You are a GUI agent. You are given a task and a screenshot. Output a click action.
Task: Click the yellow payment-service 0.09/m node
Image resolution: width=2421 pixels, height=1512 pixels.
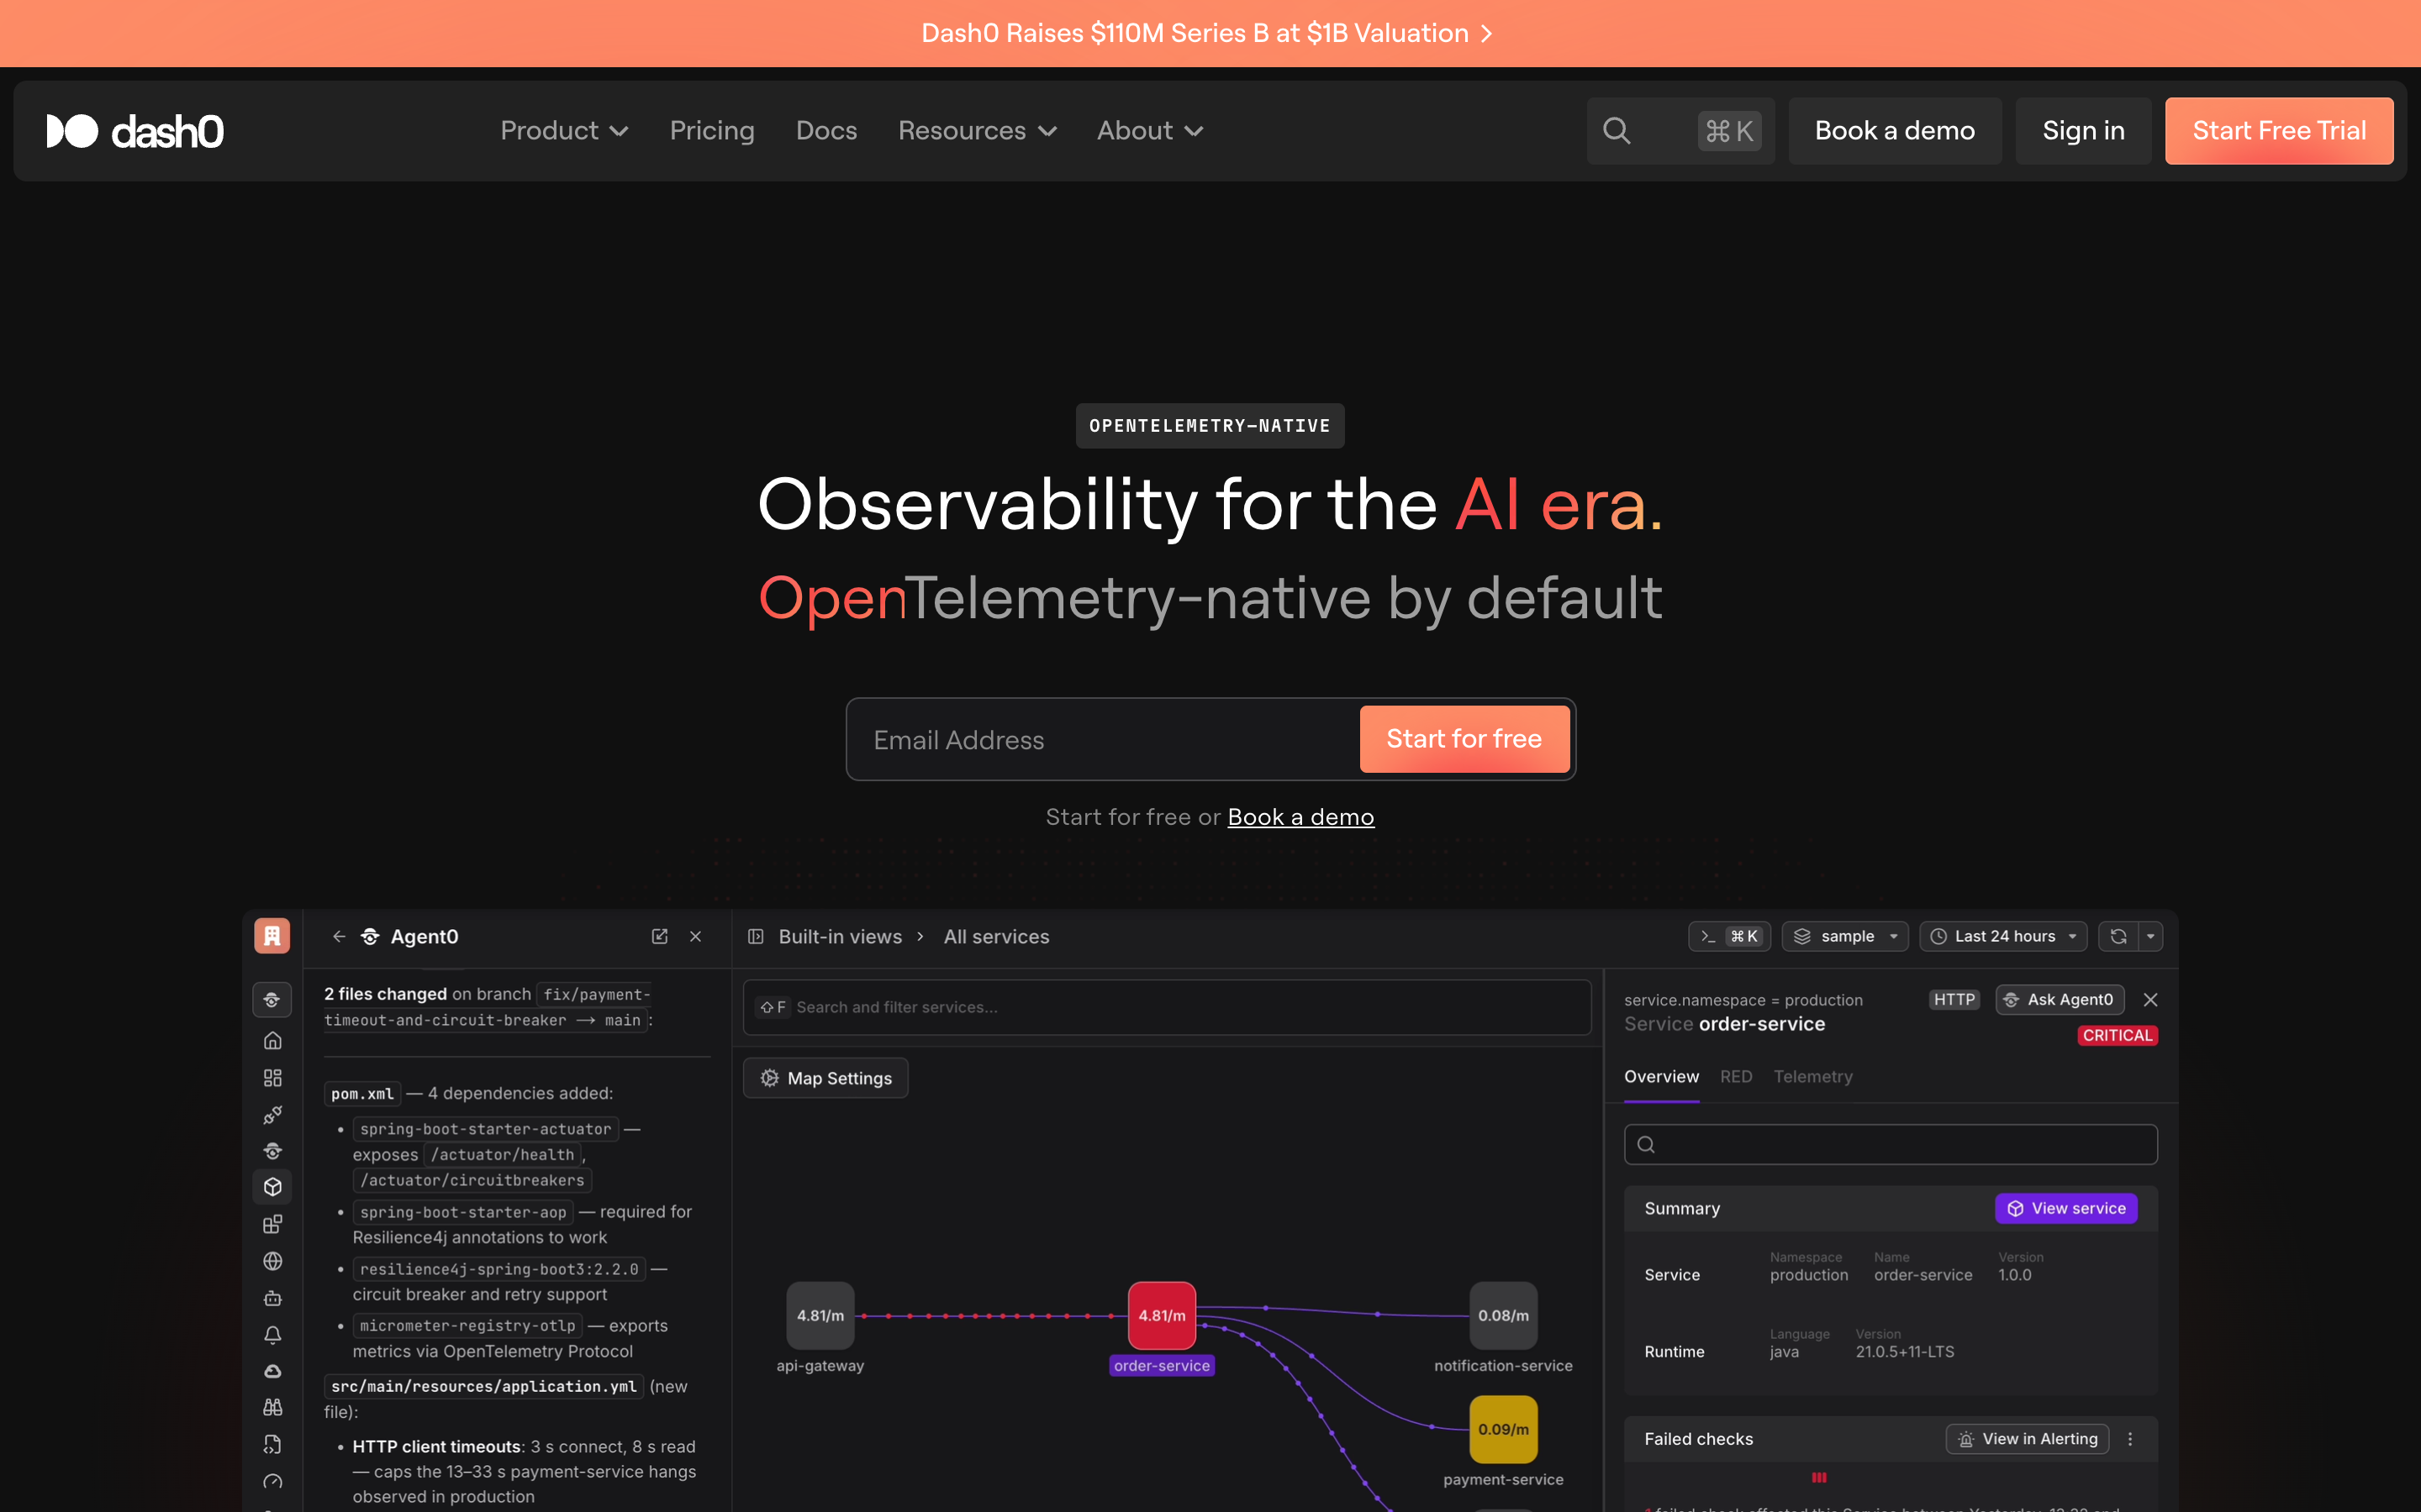tap(1503, 1430)
